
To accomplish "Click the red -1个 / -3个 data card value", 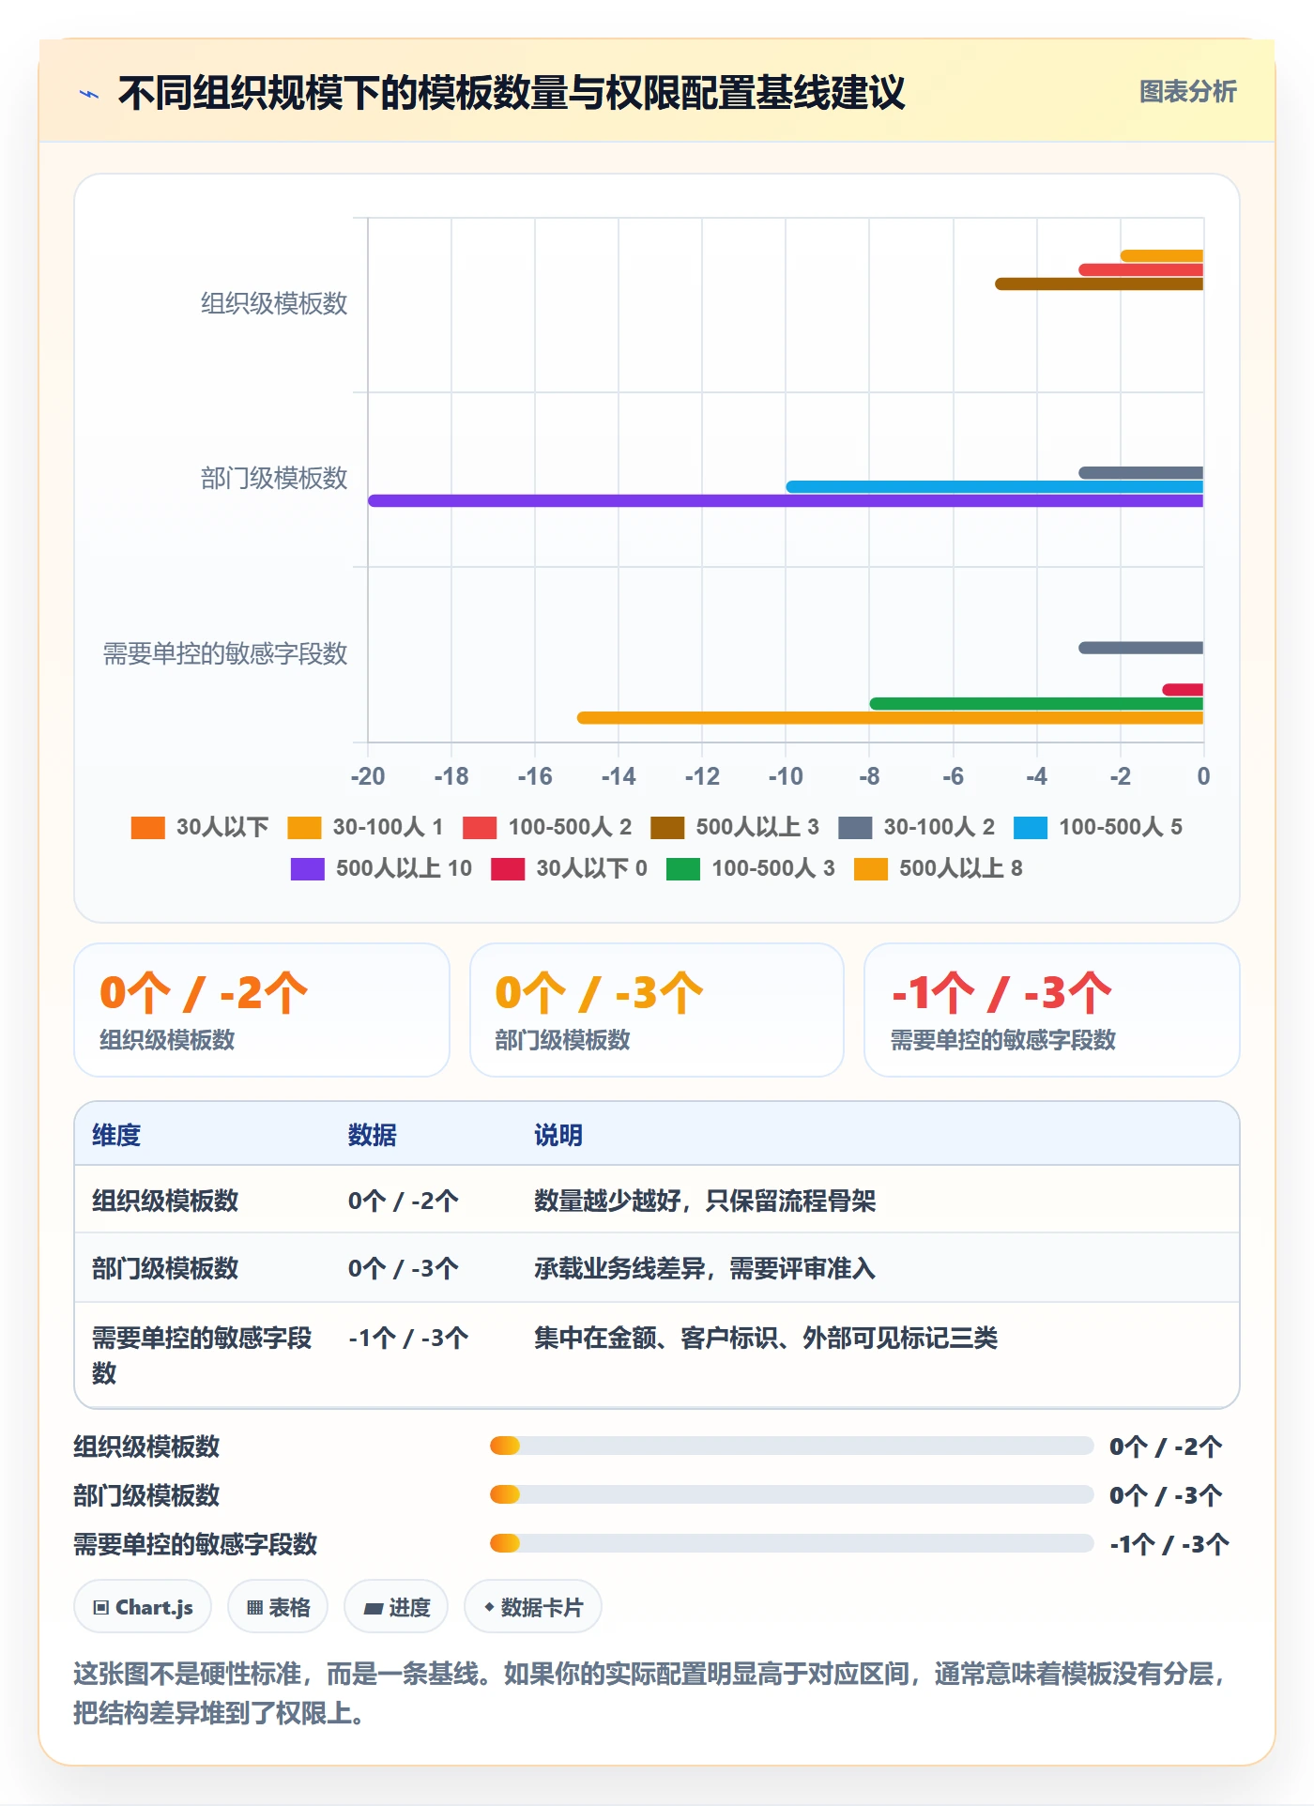I will [1001, 993].
